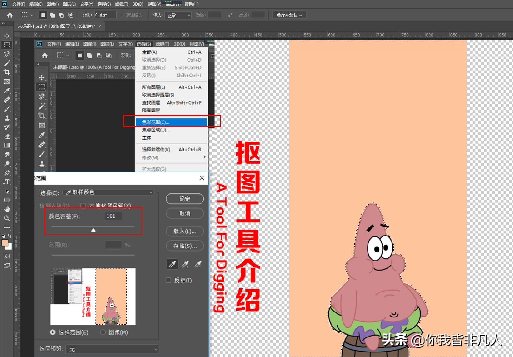Select the 图像(M) radio button
Image resolution: width=513 pixels, height=357 pixels.
point(103,332)
